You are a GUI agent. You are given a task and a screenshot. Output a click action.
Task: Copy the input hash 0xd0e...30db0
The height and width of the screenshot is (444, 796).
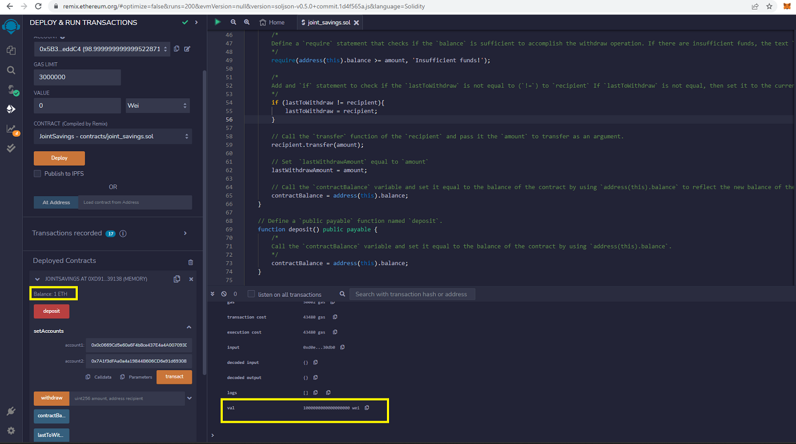coord(342,347)
